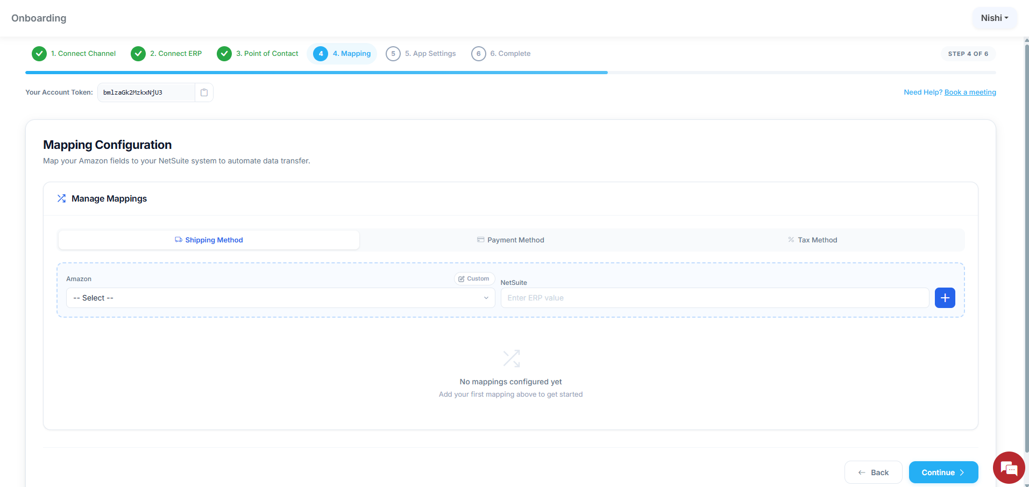
Task: Click the plus icon to add a mapping
Action: tap(945, 297)
